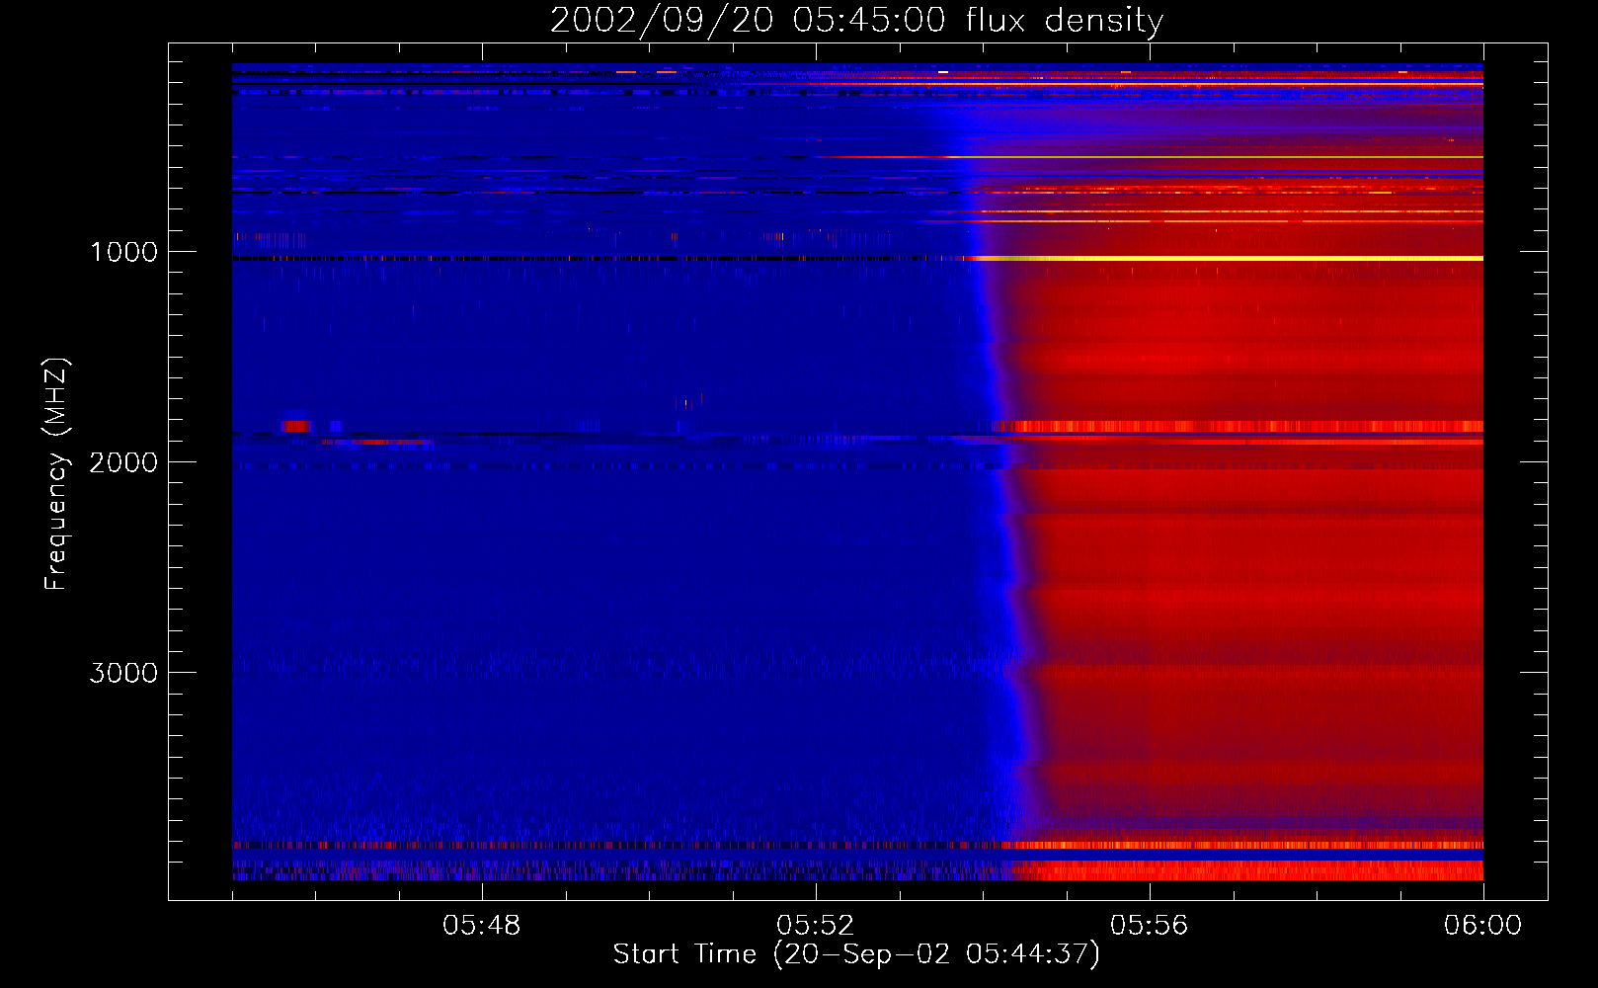Click the 'Frequency (MHZ)' y-axis label

(57, 474)
